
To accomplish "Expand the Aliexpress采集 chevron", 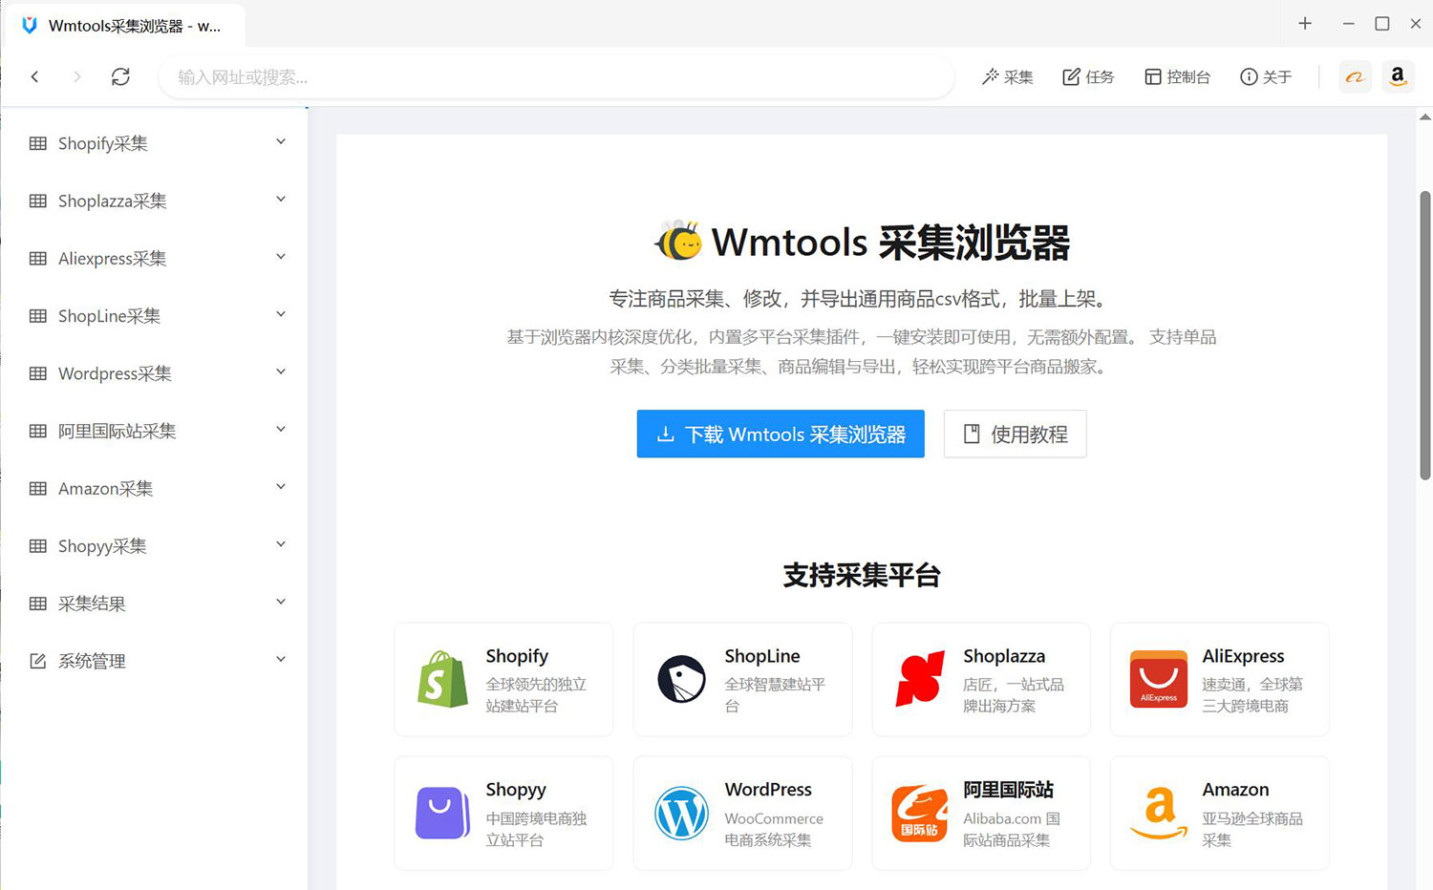I will (x=281, y=257).
